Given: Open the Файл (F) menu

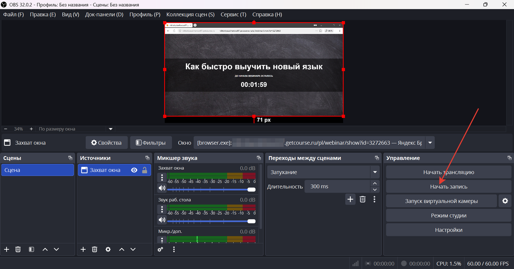Looking at the screenshot, I should 13,14.
